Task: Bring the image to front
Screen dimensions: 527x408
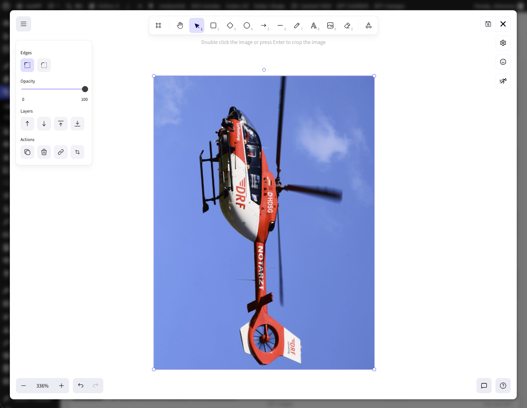Action: [x=61, y=124]
